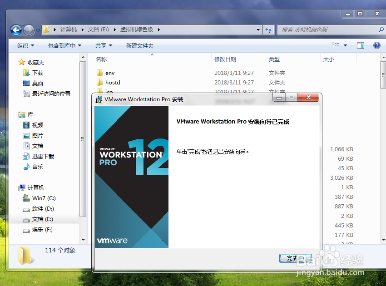Select the env folder
This screenshot has height=286, width=386.
110,73
